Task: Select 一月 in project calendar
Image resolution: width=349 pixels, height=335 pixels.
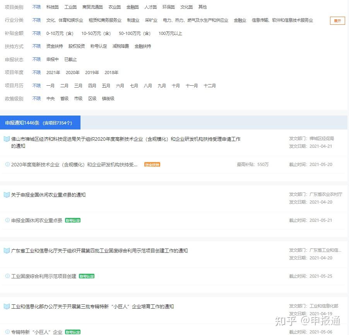Action: click(50, 86)
